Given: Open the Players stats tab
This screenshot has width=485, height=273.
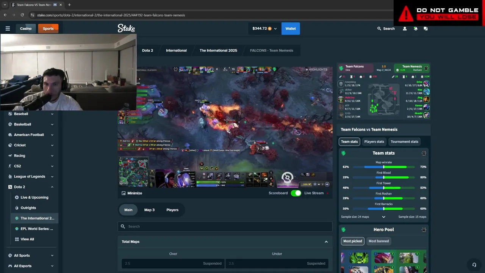Looking at the screenshot, I should 374,141.
